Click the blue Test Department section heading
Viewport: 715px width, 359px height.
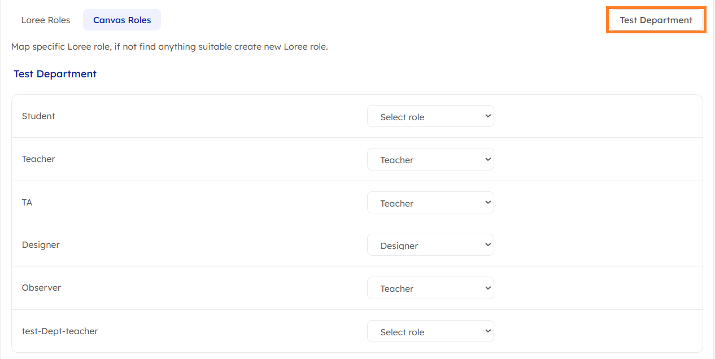pos(55,74)
